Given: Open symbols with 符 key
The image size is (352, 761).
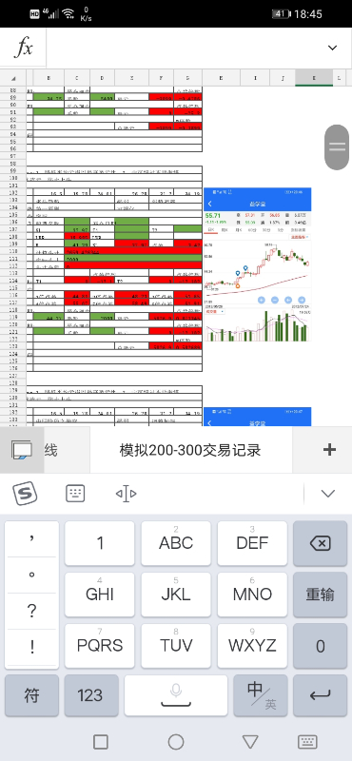Looking at the screenshot, I should (31, 695).
